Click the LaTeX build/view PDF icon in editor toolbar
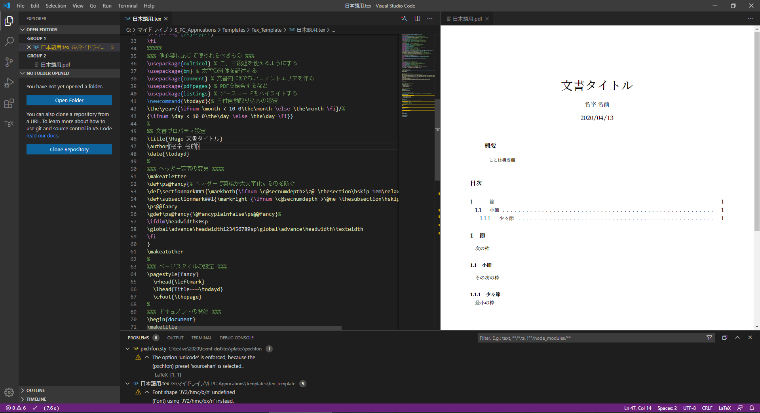Screen dimensions: 760x413 click(x=404, y=19)
